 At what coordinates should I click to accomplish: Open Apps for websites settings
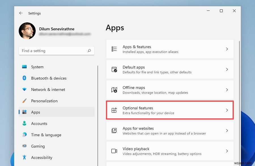(170, 130)
